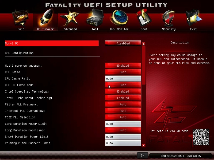The height and width of the screenshot is (160, 214).
Task: Disable Intel Turbo Boost Technology value
Action: [x=123, y=98]
